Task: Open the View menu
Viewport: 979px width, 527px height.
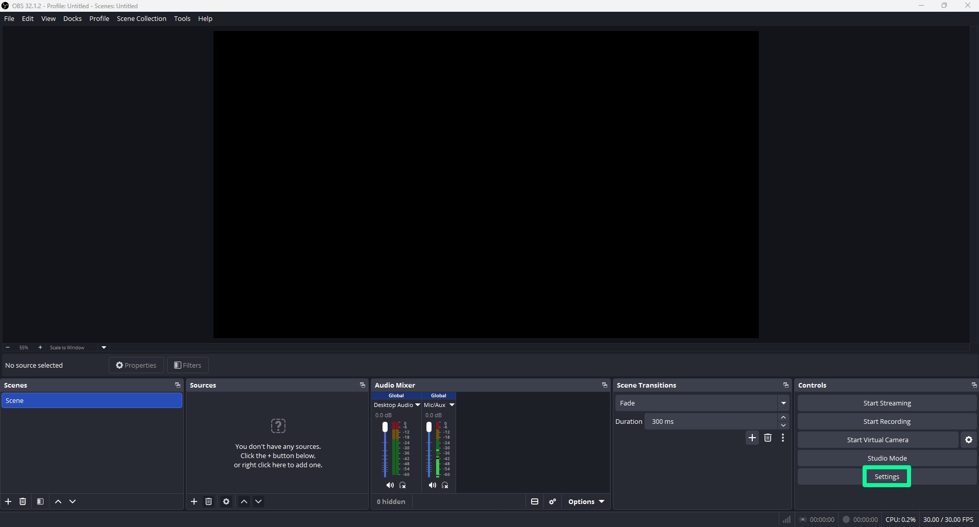Action: 49,18
